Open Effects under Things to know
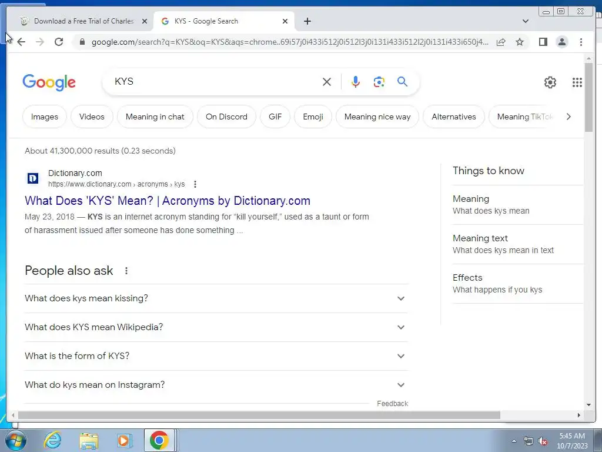 tap(517, 284)
